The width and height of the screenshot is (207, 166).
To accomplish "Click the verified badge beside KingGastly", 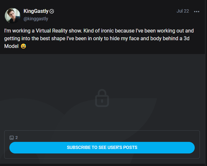I will click(52, 11).
